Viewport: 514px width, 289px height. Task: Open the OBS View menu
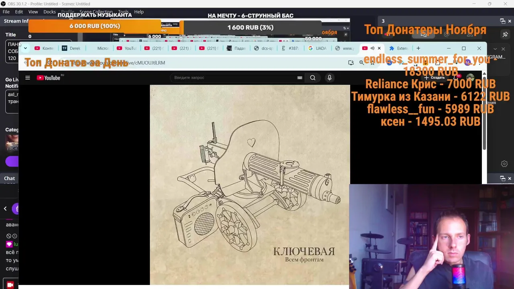(33, 12)
